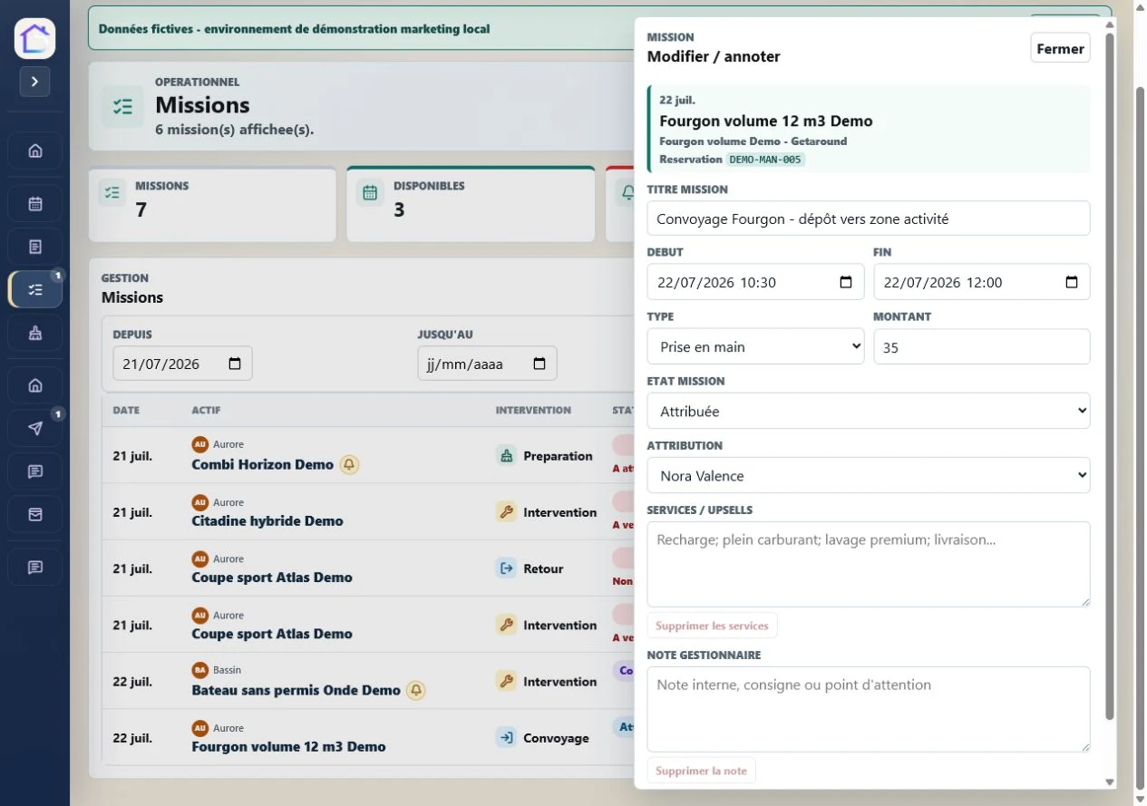The width and height of the screenshot is (1147, 806).
Task: Click the Retour label in the Coupe sport row
Action: pos(543,568)
